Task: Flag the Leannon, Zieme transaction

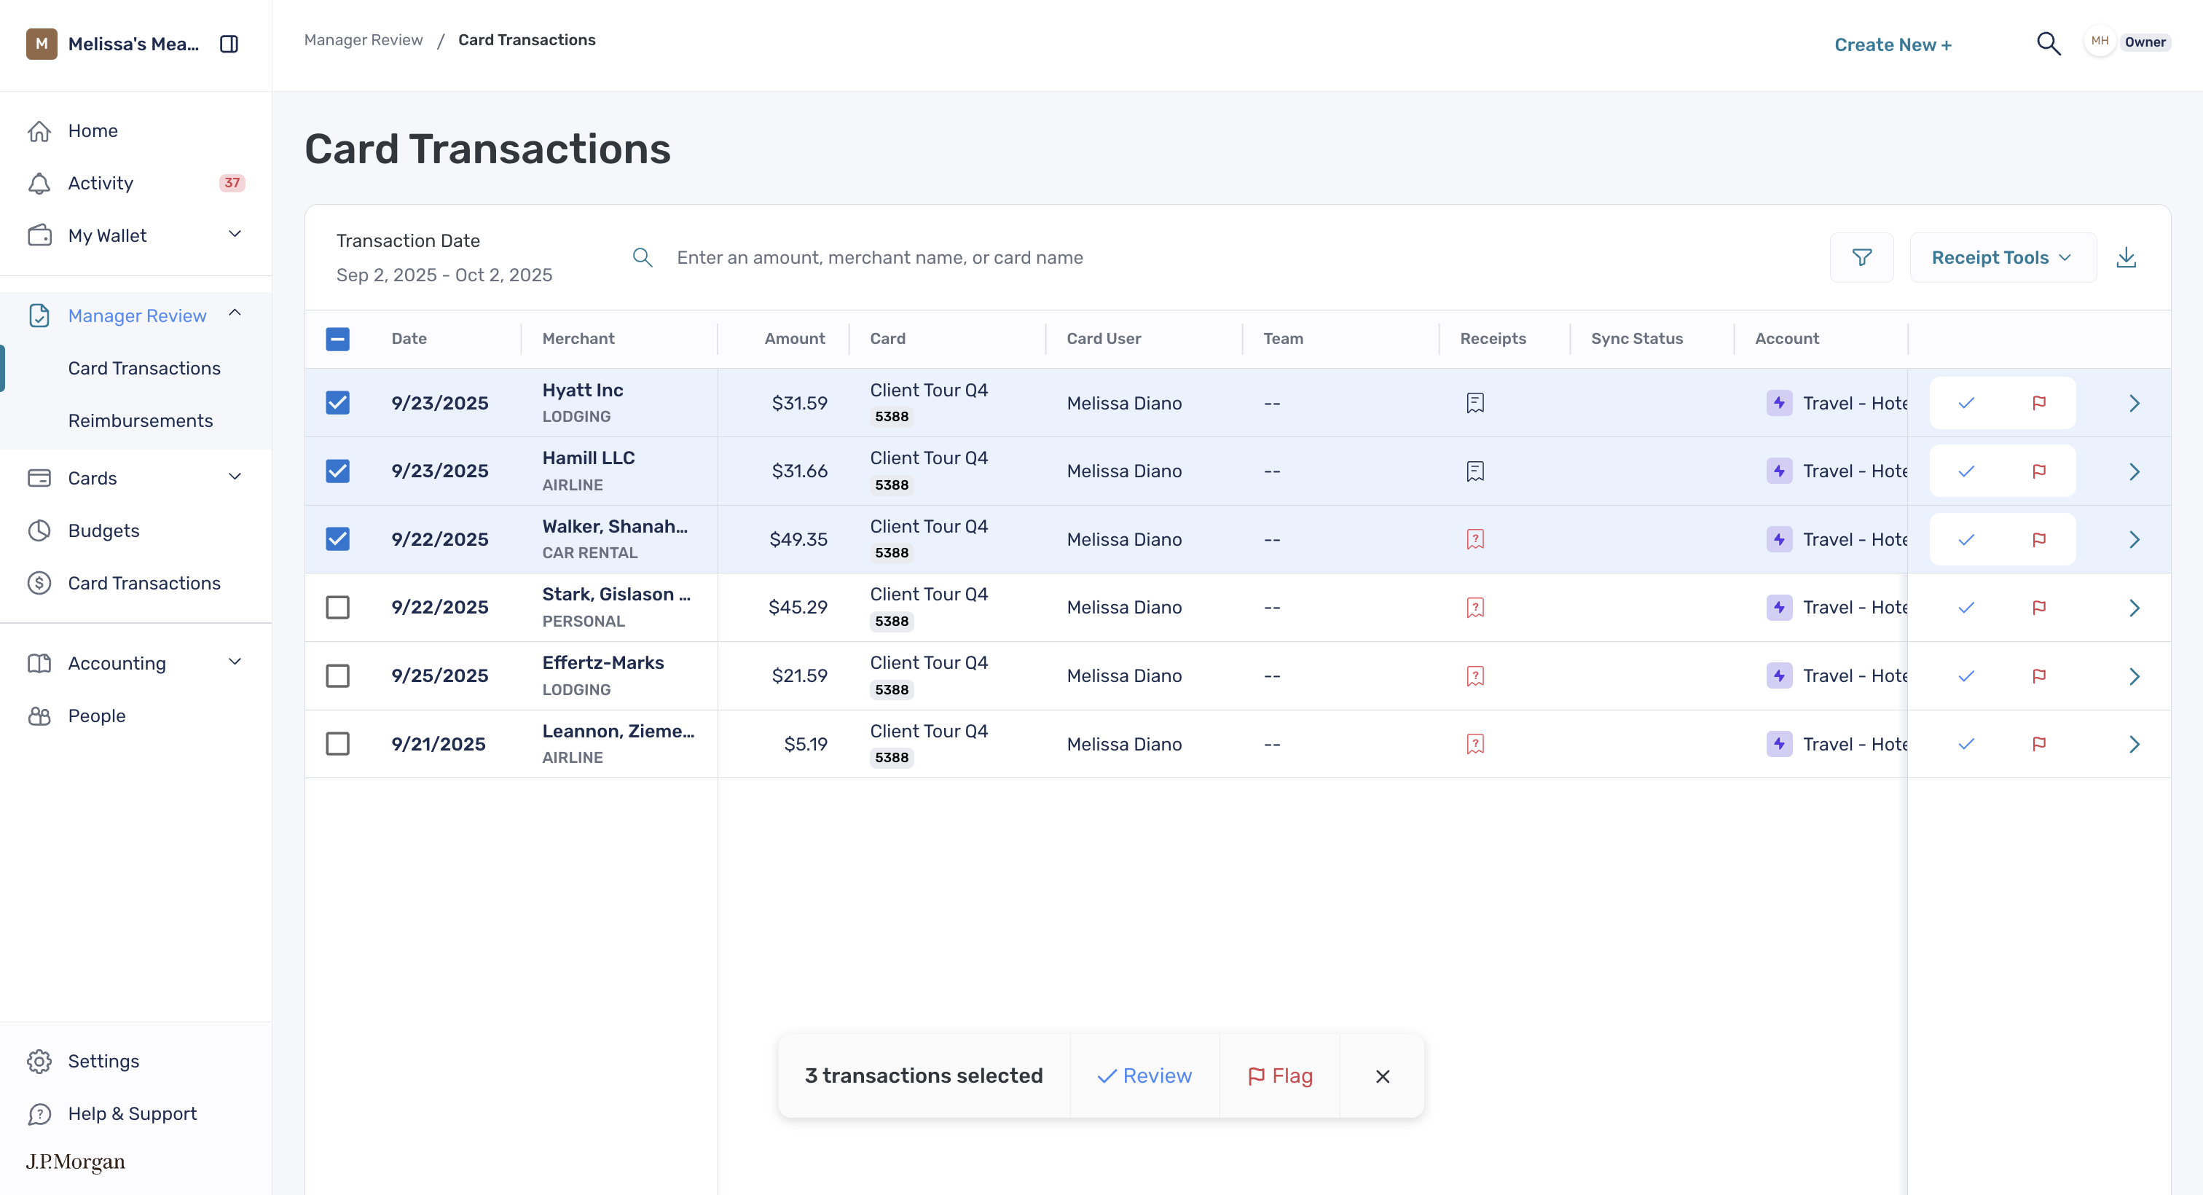Action: 2039,744
